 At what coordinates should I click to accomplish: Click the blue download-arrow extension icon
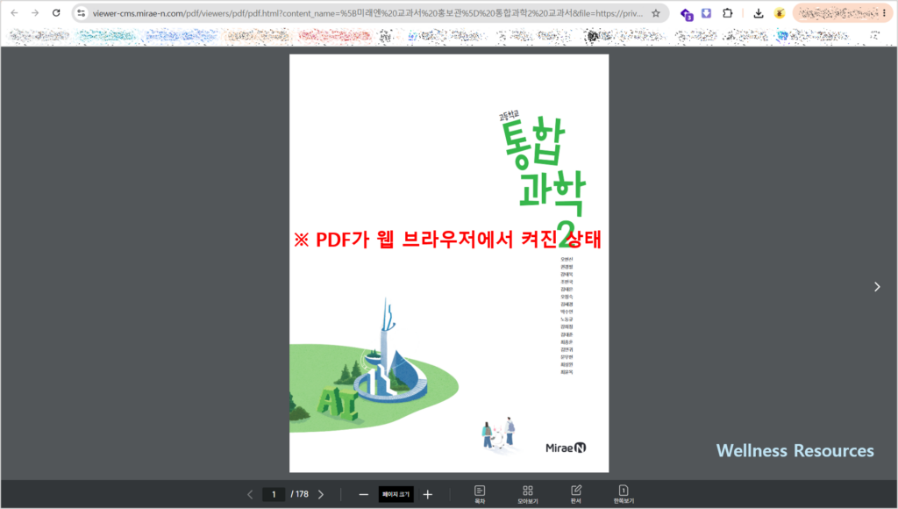tap(706, 12)
